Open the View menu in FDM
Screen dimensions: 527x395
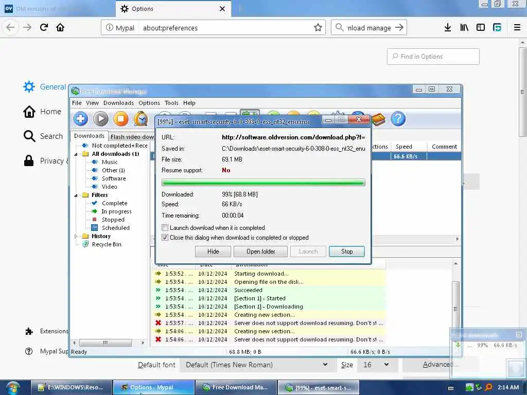point(92,103)
